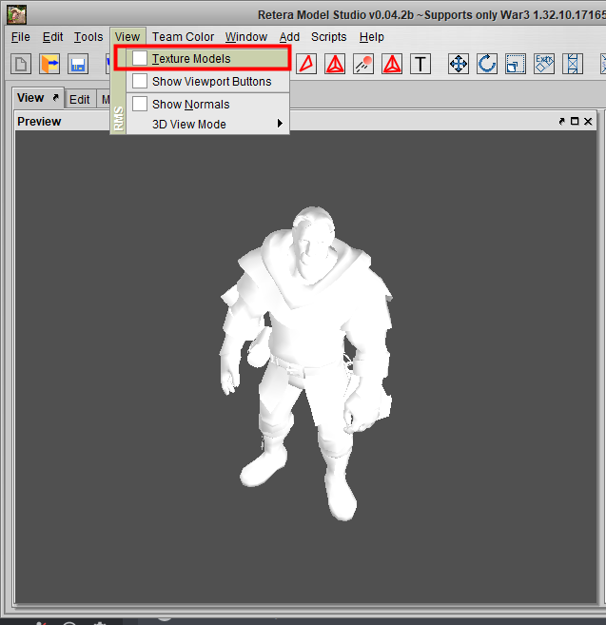Select the Extrude tool icon
Screen dimensions: 606x625
click(x=544, y=64)
